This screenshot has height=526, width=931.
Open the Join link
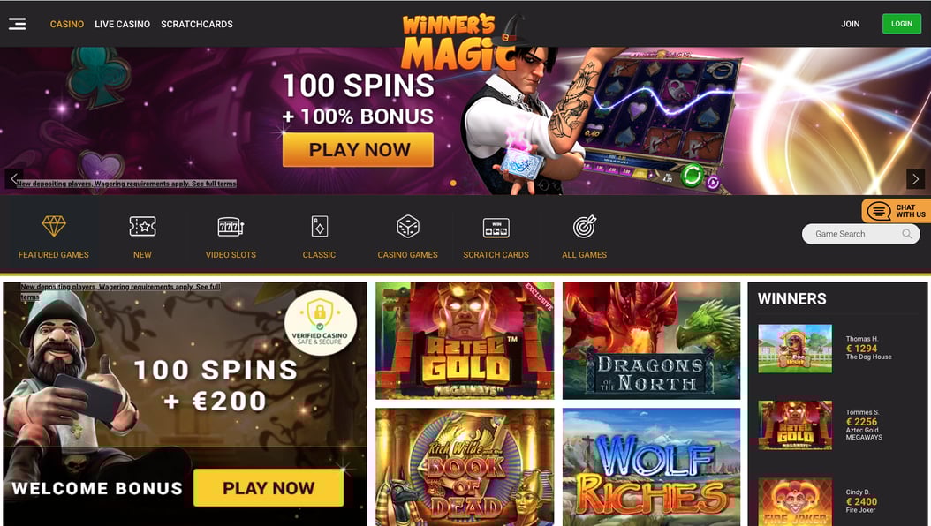(851, 25)
